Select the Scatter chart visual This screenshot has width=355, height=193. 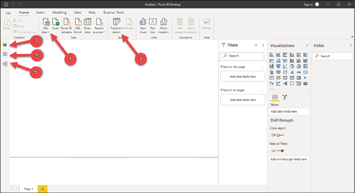tap(285, 66)
